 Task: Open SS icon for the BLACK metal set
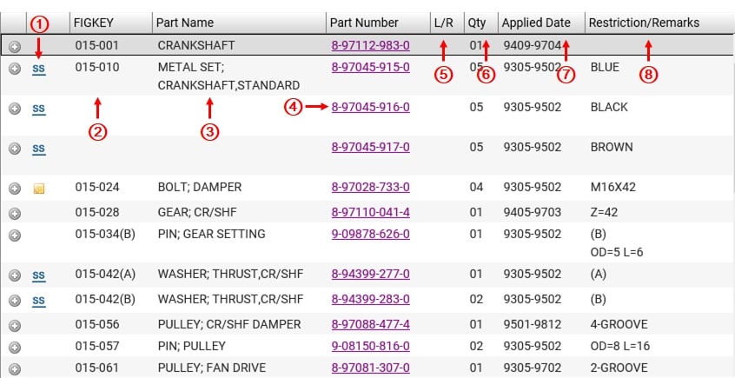[38, 109]
